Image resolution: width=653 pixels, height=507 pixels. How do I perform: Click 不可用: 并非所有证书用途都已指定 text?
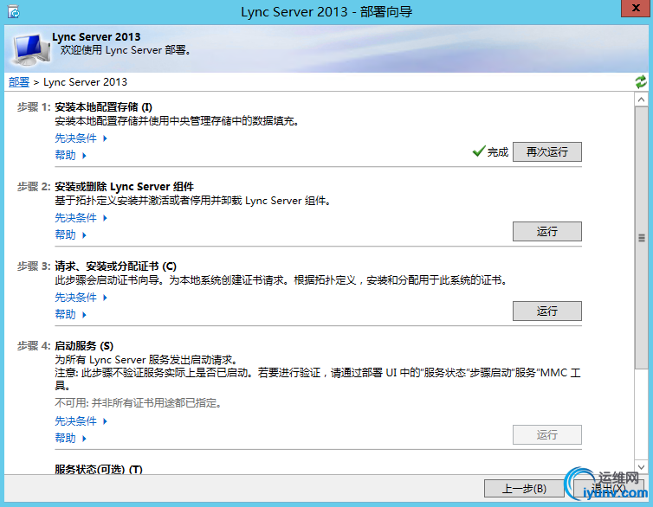pyautogui.click(x=138, y=403)
